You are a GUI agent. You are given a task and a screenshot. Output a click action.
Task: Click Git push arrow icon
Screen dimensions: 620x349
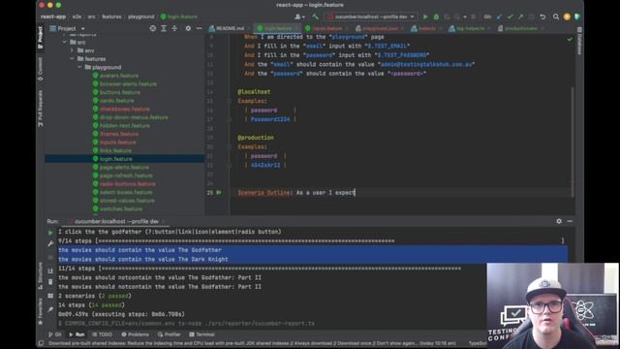520,17
